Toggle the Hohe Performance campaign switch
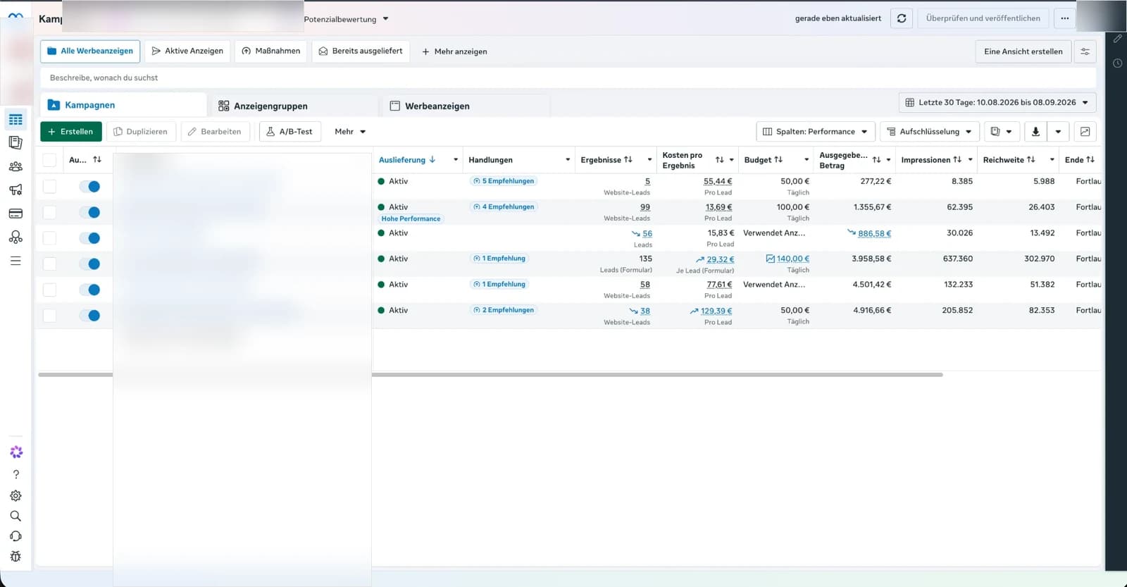Viewport: 1127px width, 587px height. click(89, 212)
